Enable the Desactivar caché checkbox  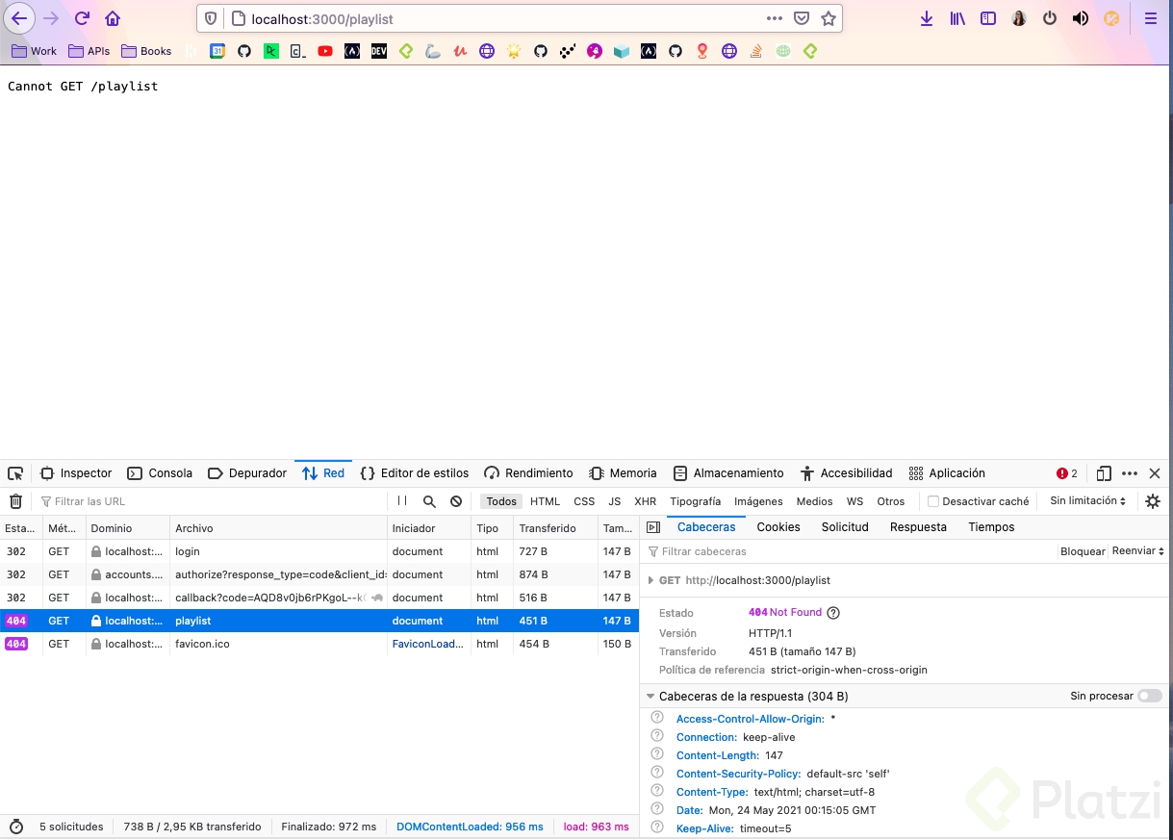[x=932, y=501]
